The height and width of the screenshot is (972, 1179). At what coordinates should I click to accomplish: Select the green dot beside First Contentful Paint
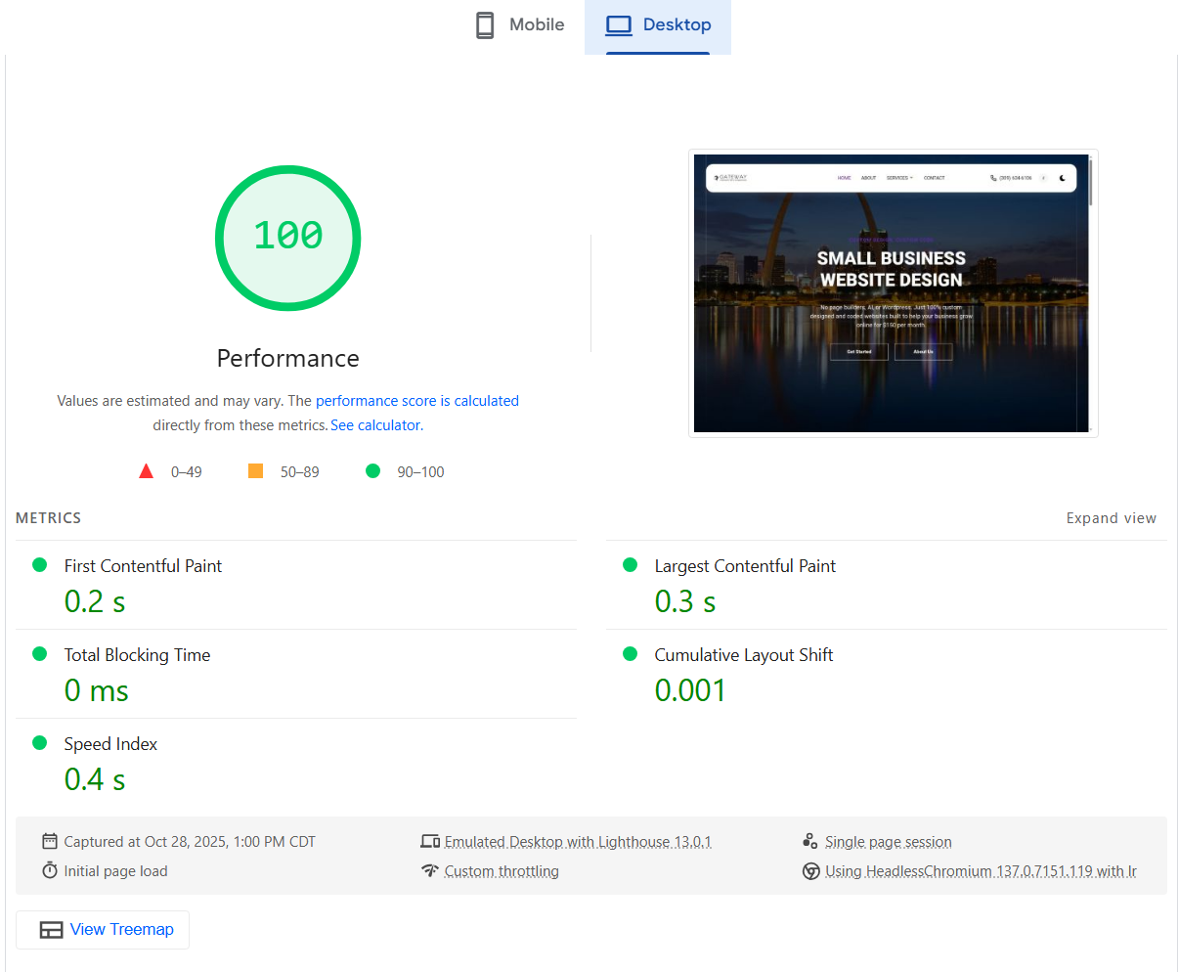40,564
